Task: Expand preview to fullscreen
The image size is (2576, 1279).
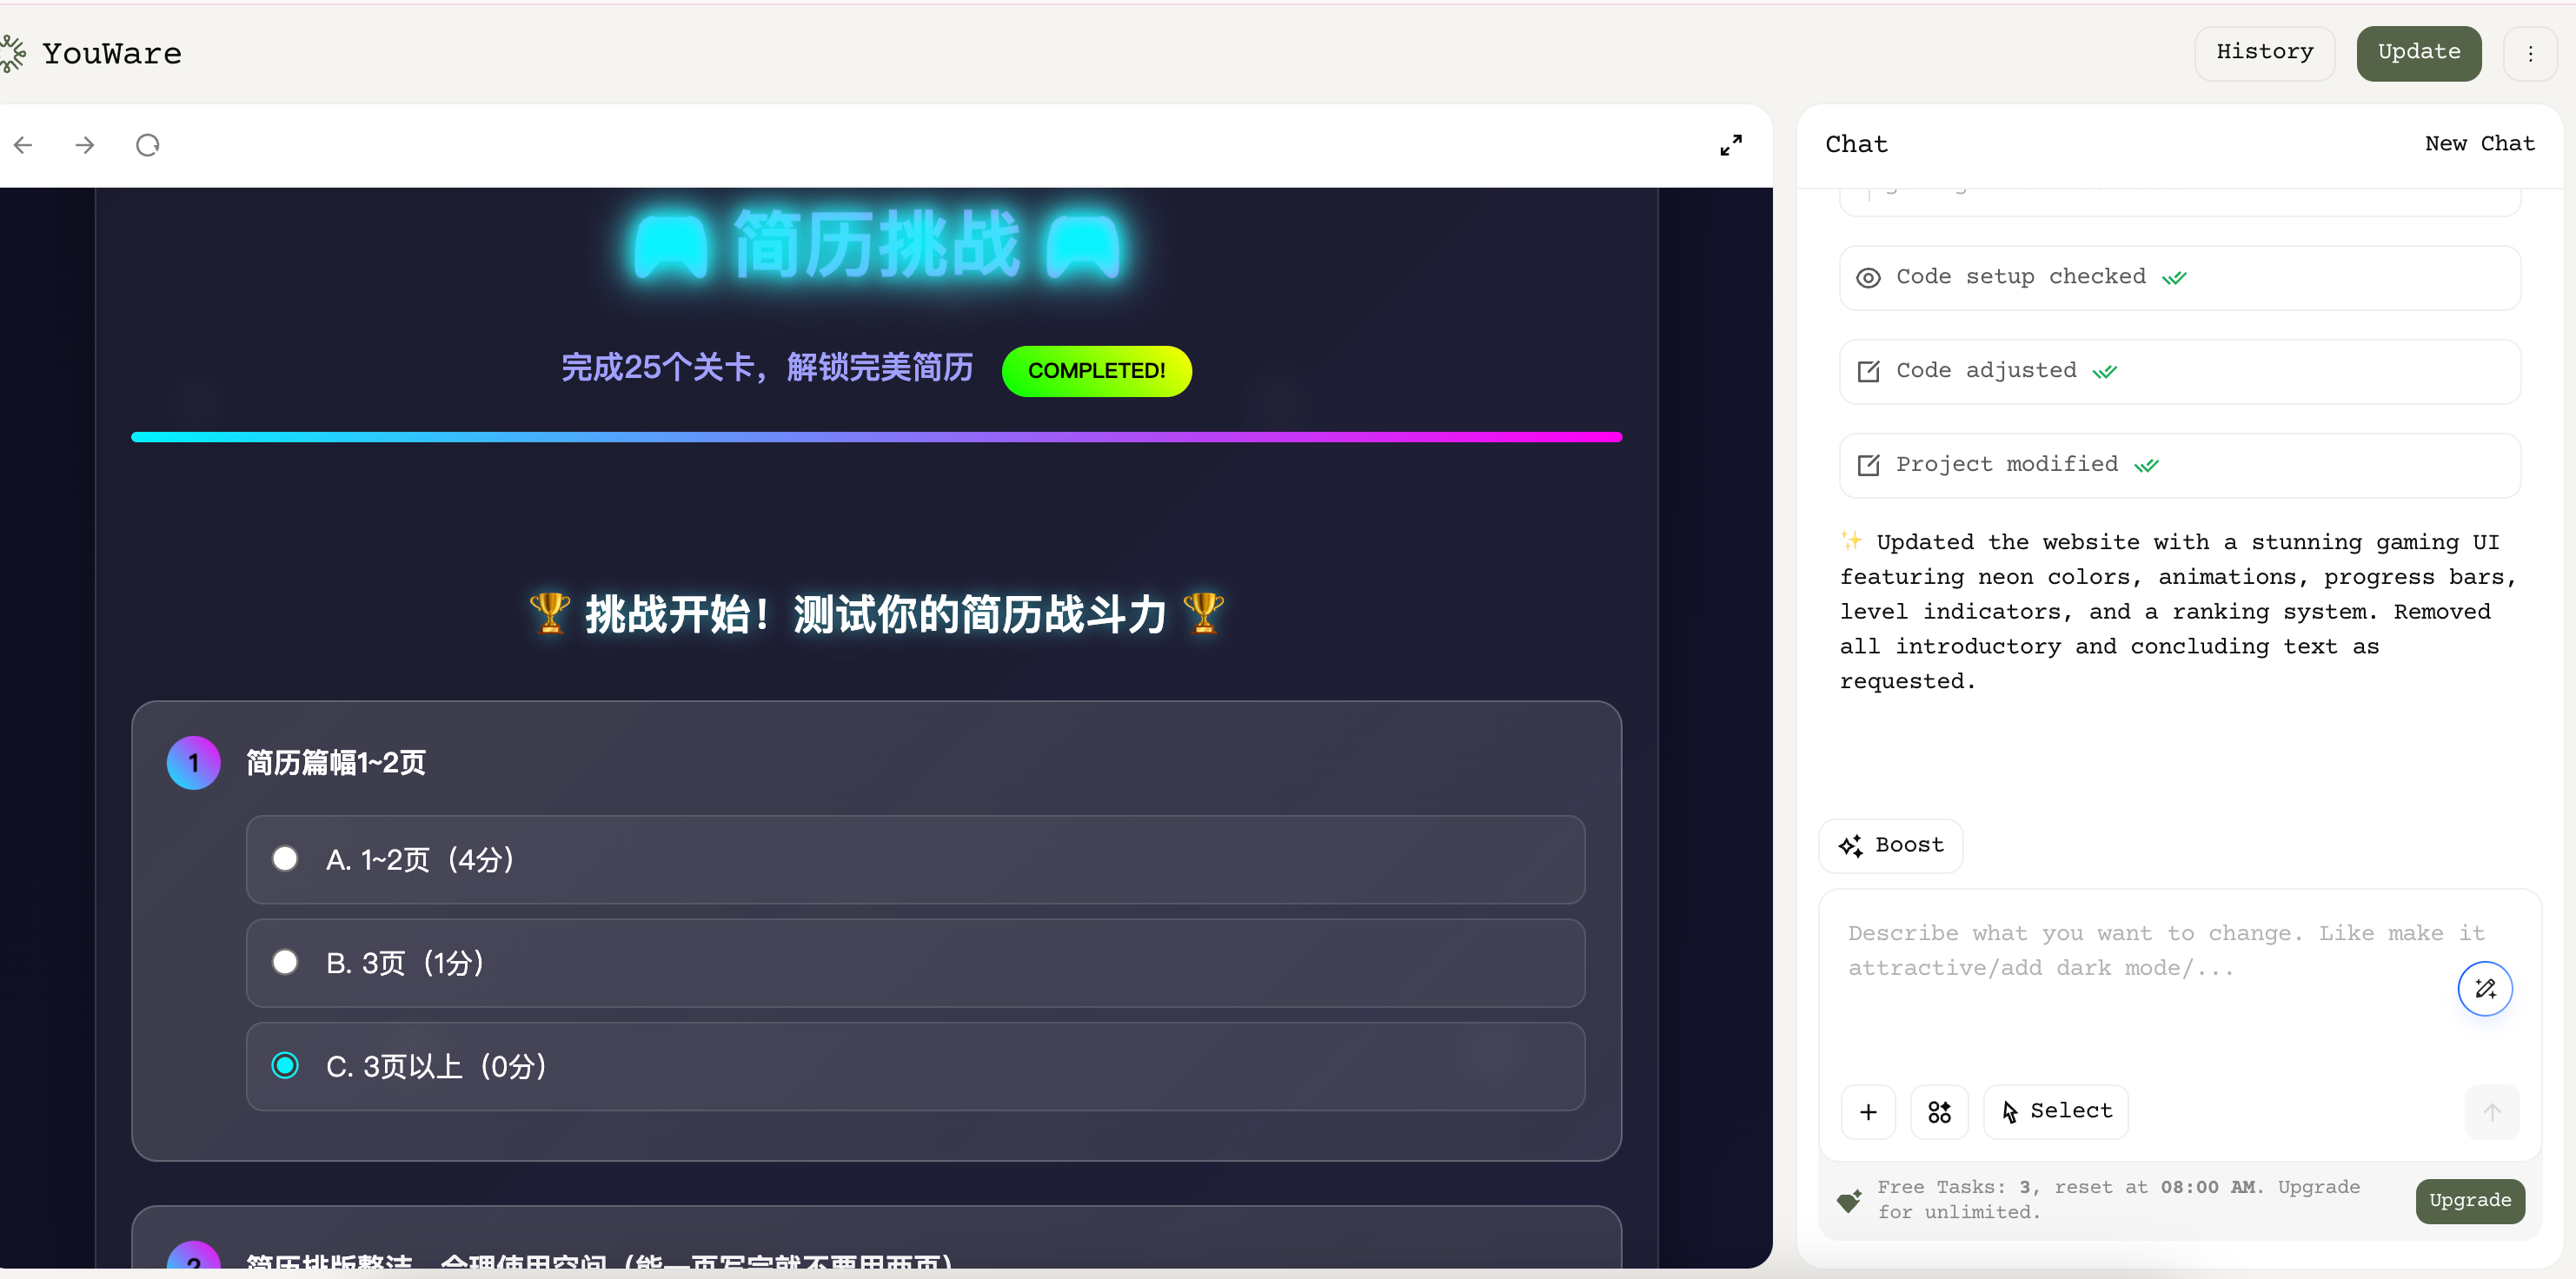Action: coord(1730,146)
